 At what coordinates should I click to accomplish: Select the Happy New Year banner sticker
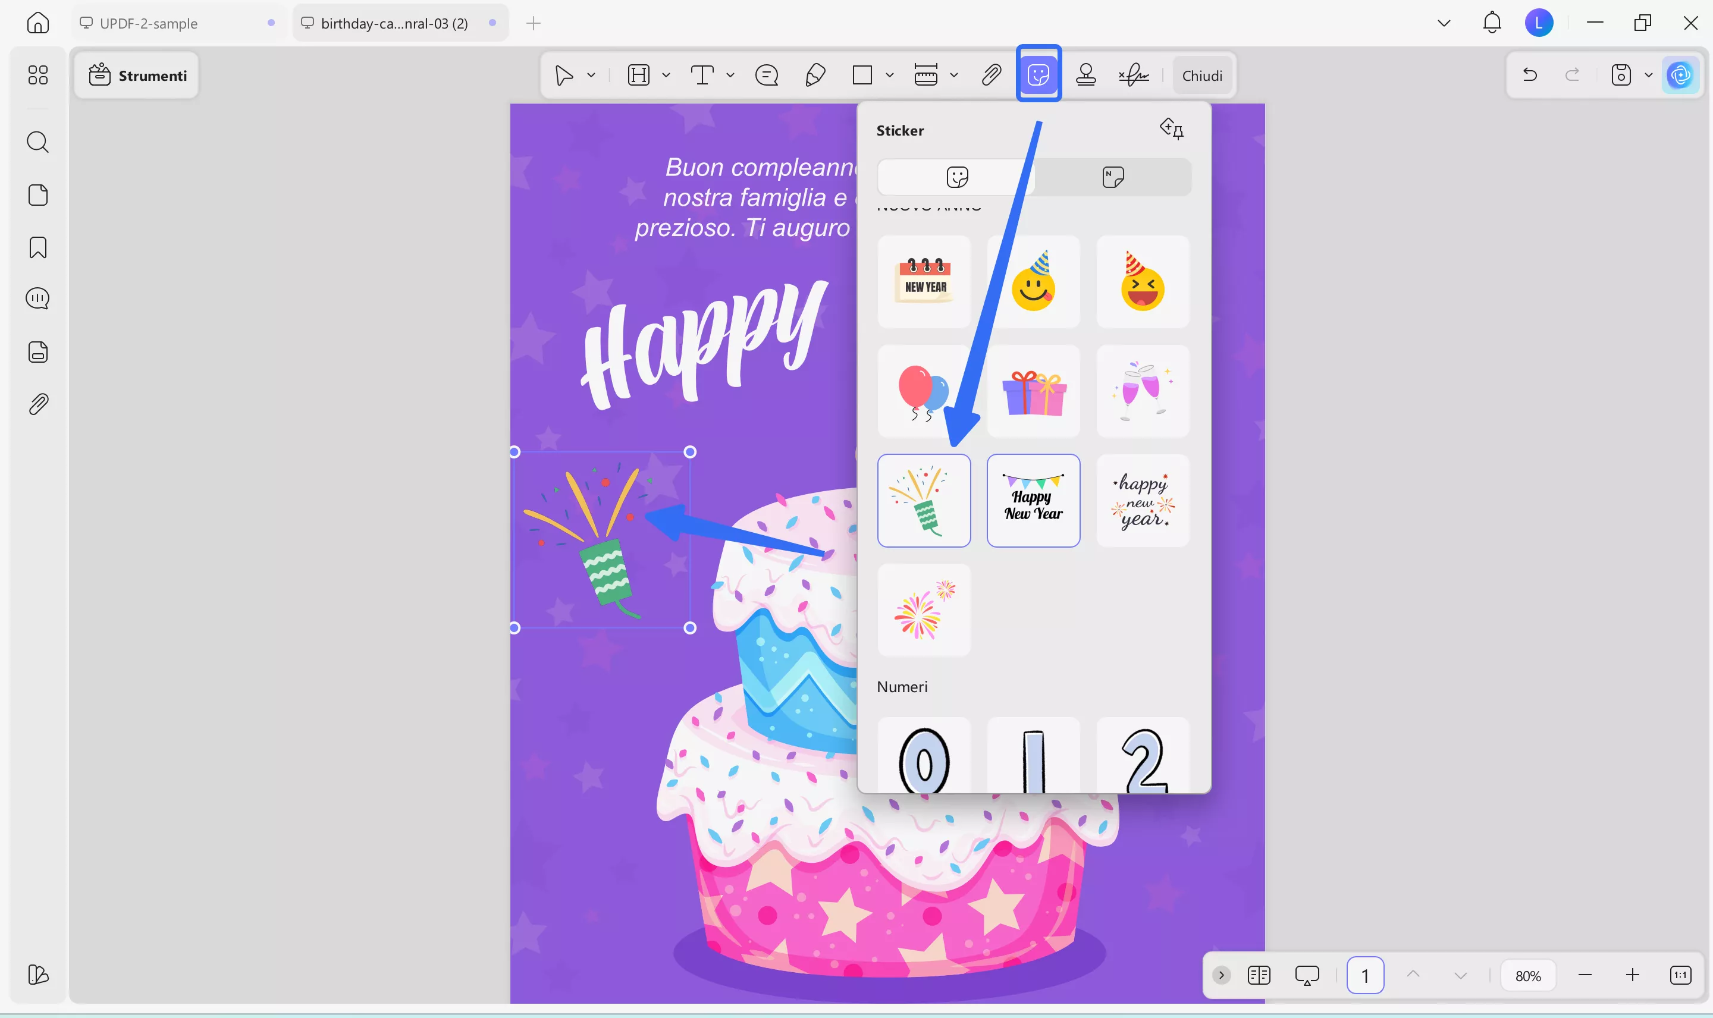point(1033,500)
